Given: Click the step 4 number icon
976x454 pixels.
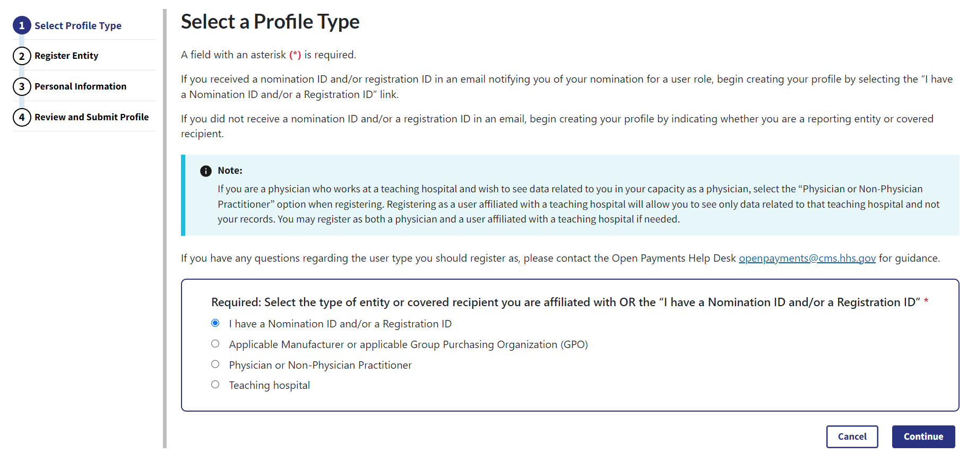Looking at the screenshot, I should [22, 117].
